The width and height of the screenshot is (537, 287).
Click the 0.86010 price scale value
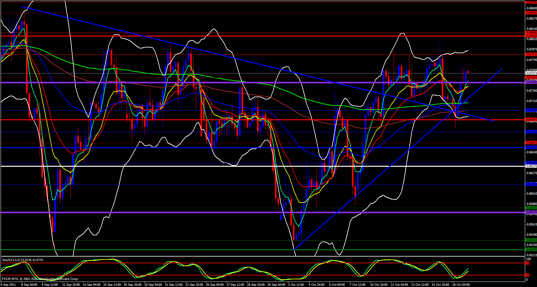click(532, 194)
